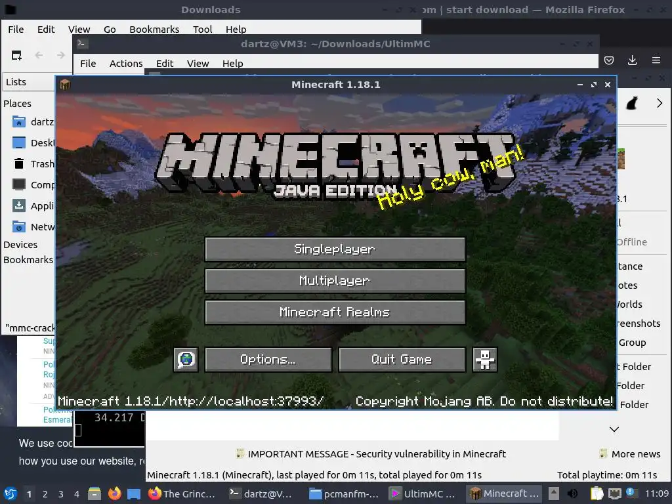Expand the right chevron in the UltimMC toolbar

[x=659, y=103]
